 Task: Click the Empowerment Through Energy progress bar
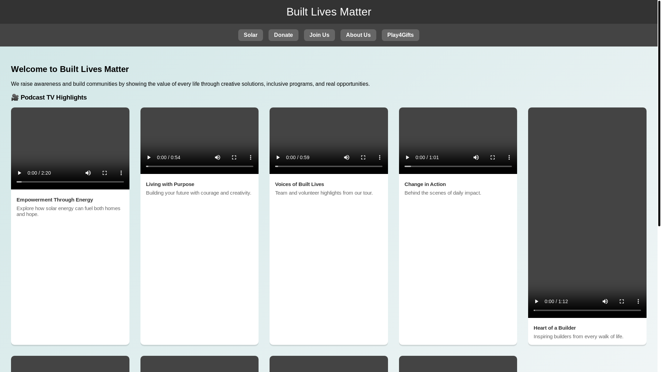(70, 182)
